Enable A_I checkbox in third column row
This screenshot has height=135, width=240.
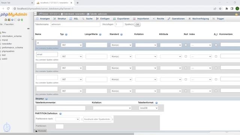pos(216,68)
